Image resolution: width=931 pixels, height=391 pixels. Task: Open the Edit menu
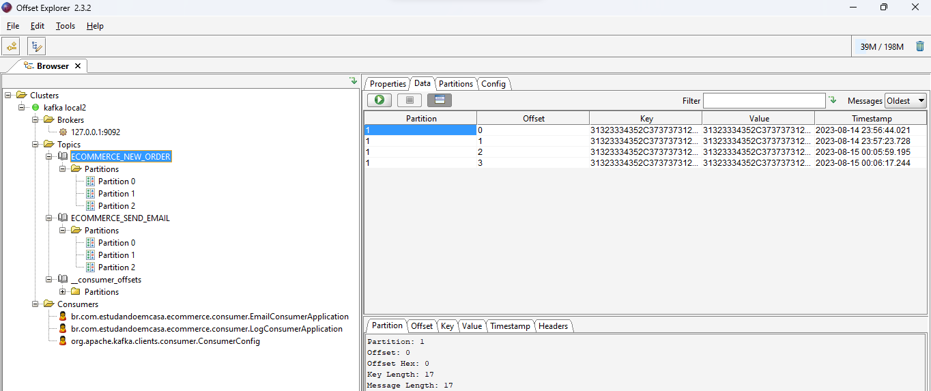pyautogui.click(x=37, y=26)
